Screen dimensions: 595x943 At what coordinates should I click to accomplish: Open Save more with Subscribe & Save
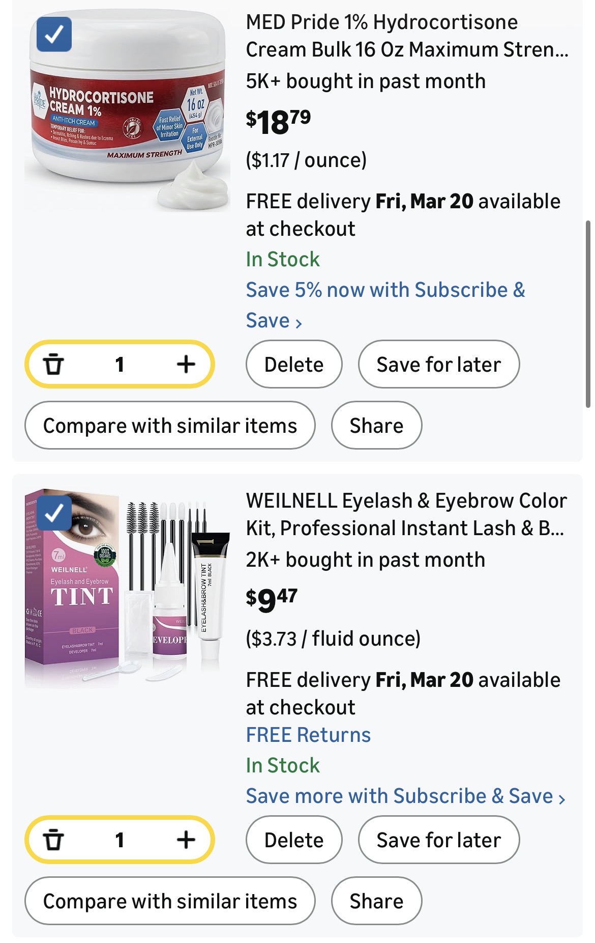click(405, 796)
